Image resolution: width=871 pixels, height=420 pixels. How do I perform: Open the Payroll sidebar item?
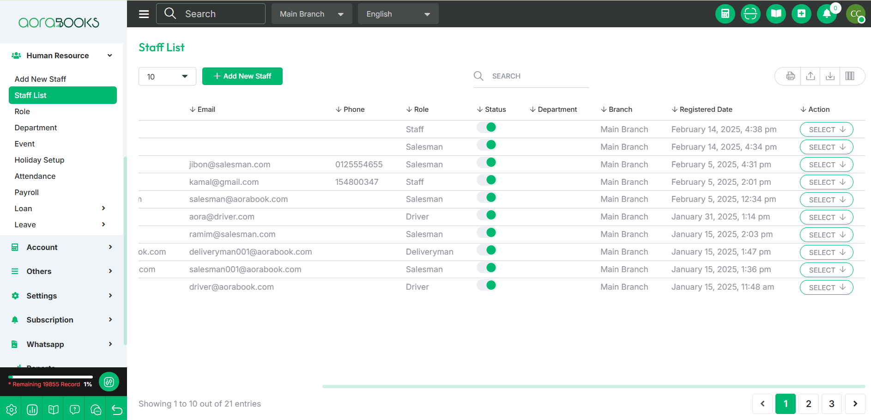pyautogui.click(x=26, y=192)
